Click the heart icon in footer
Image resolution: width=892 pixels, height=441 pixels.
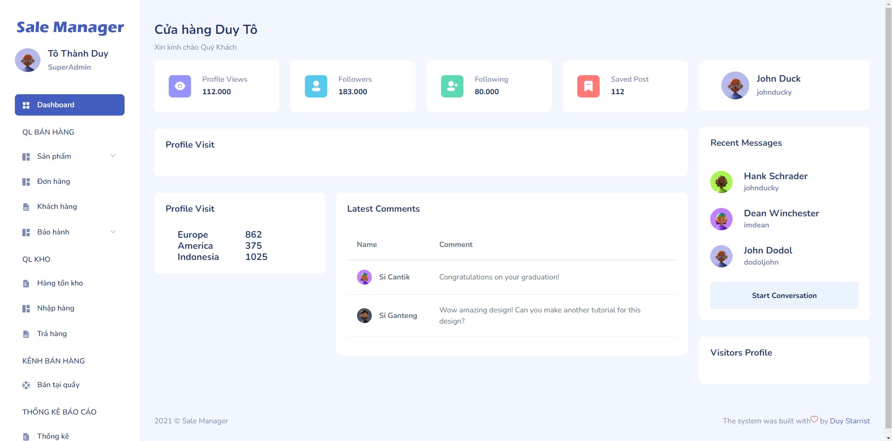point(814,420)
